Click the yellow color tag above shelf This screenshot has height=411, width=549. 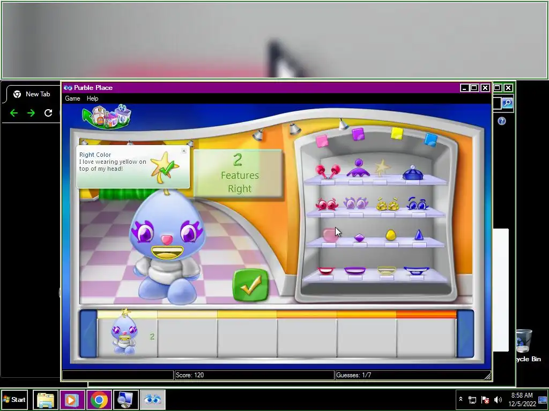click(x=397, y=133)
